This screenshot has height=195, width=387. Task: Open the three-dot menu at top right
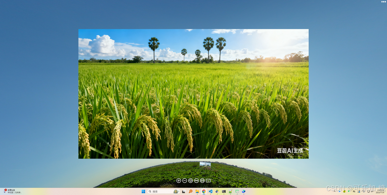383,2
